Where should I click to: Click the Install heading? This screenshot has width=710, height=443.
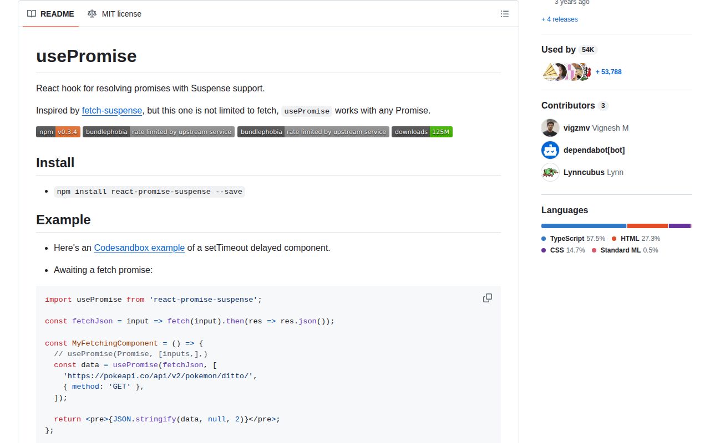tap(55, 163)
